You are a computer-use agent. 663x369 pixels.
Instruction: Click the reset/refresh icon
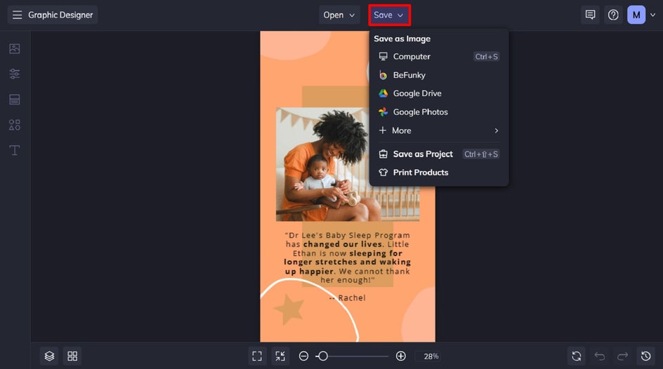coord(577,356)
